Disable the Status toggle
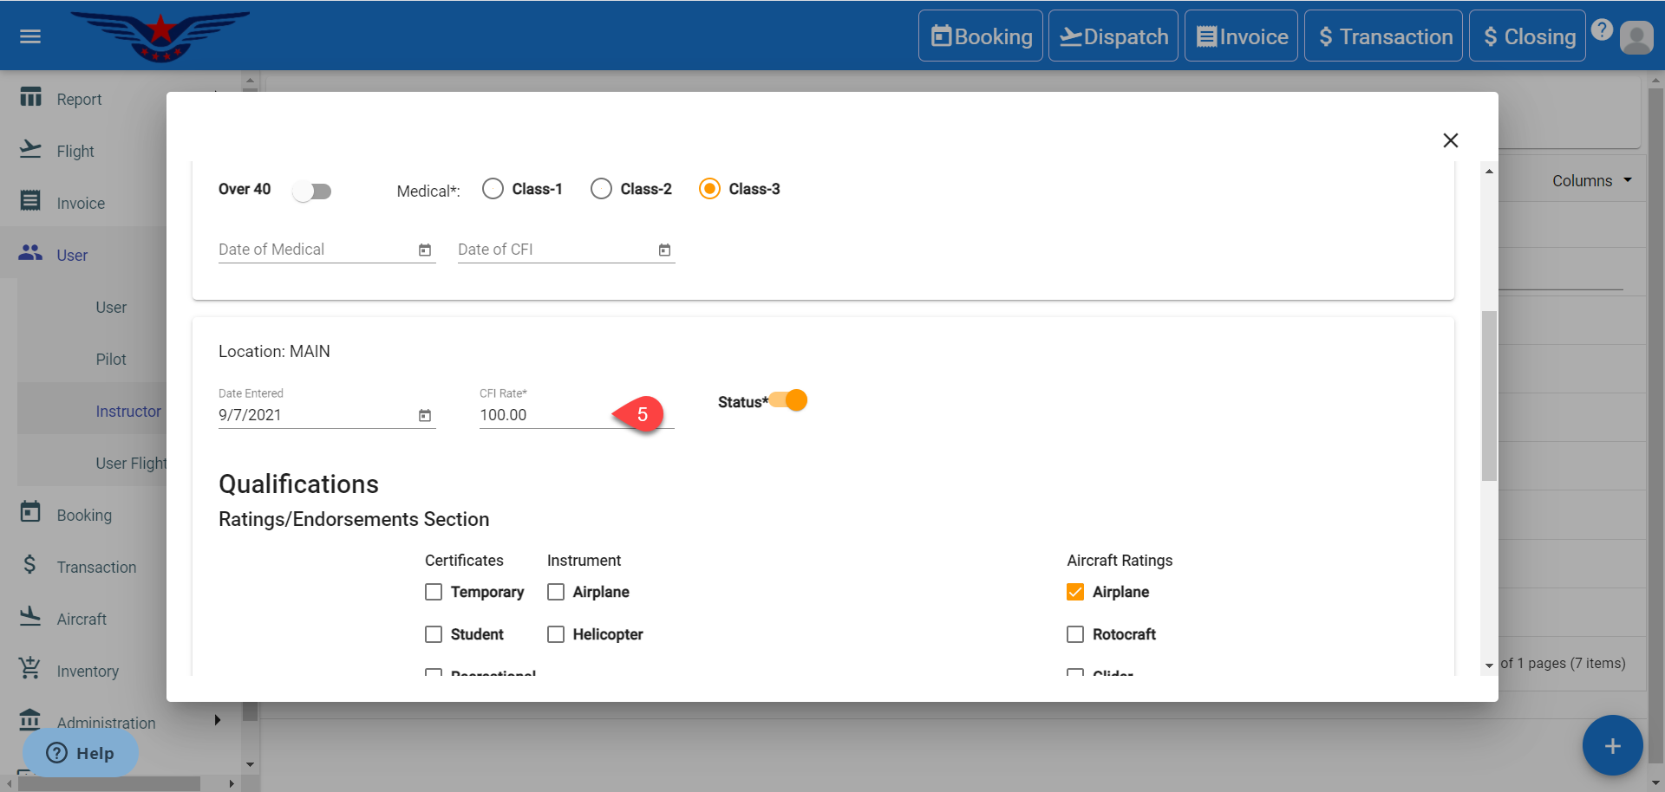Viewport: 1665px width, 792px height. point(789,400)
